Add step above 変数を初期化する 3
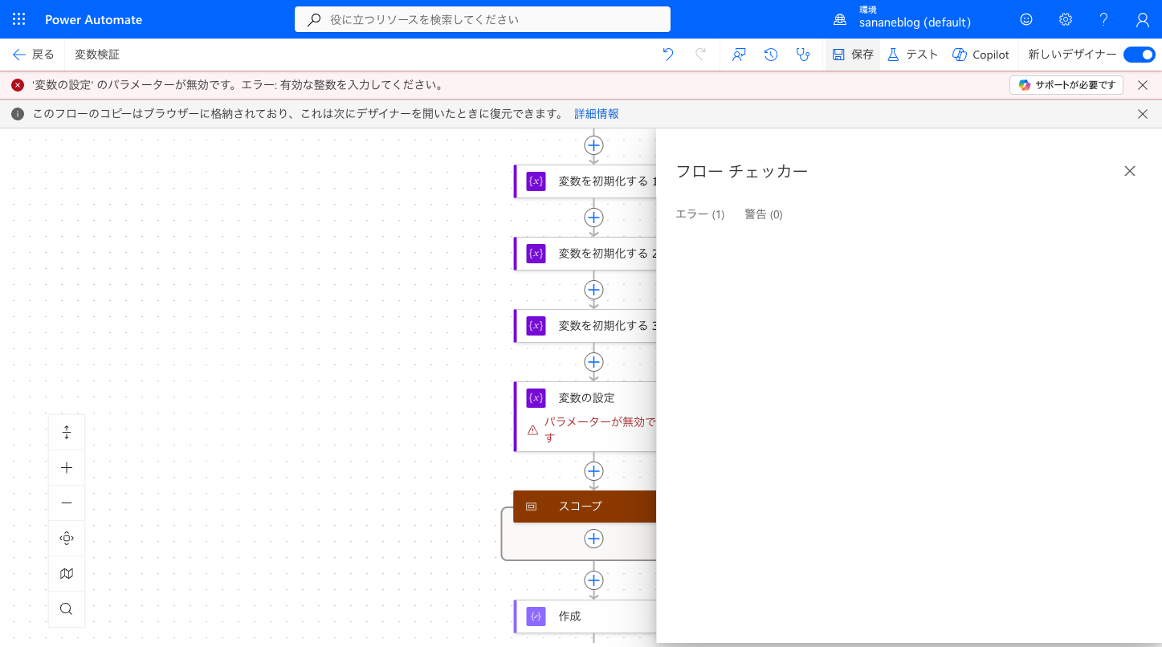The image size is (1162, 647). (593, 290)
